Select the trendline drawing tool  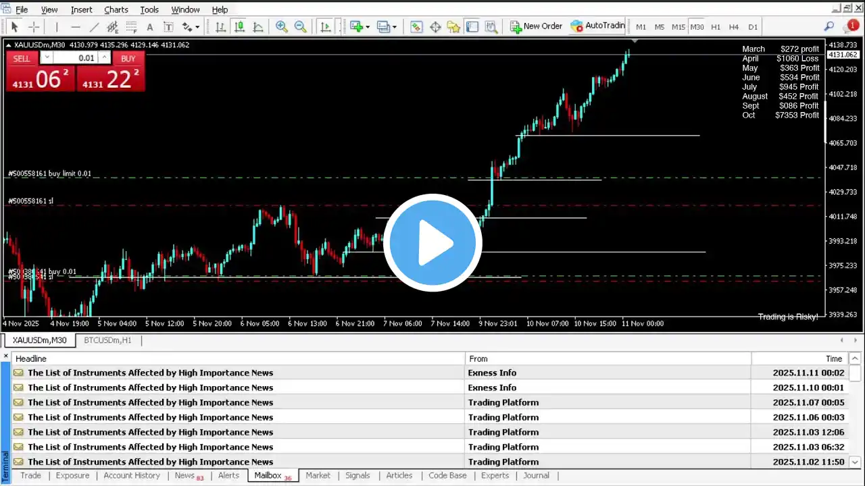coord(94,27)
